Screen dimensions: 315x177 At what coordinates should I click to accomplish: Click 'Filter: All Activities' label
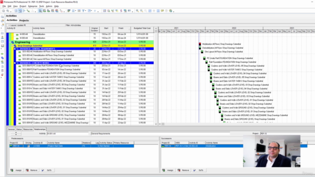click(73, 25)
